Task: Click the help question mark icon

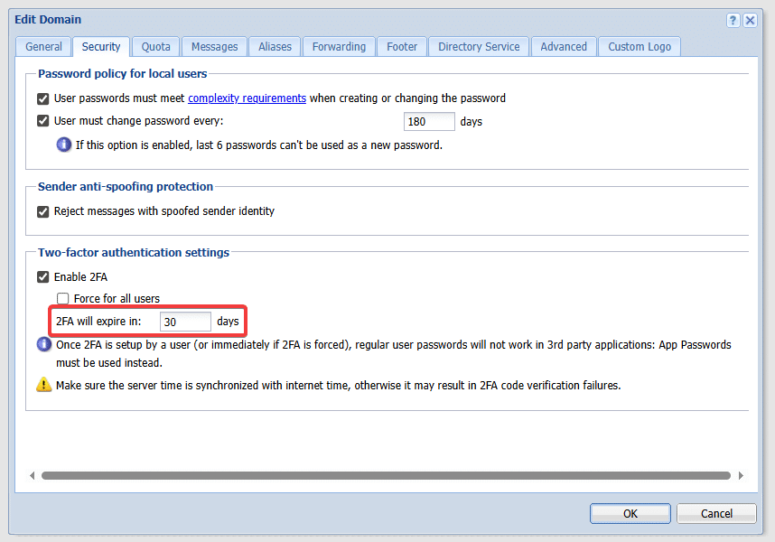Action: pos(733,20)
